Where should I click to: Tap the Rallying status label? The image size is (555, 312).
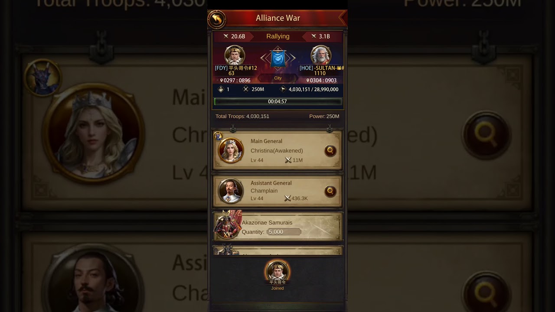coord(278,36)
